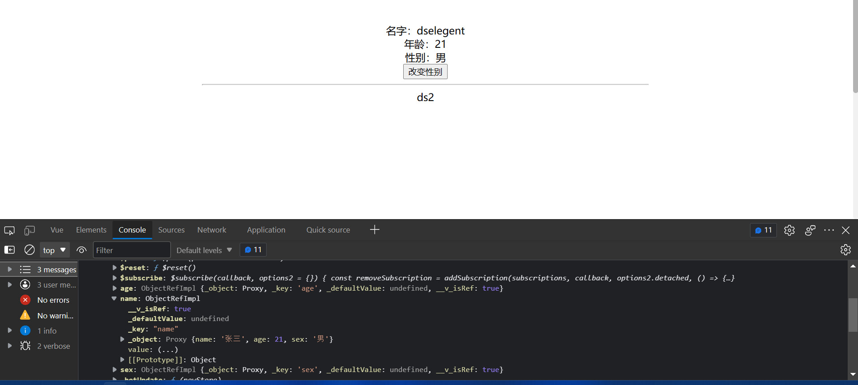Open console settings gear icon

tap(845, 250)
